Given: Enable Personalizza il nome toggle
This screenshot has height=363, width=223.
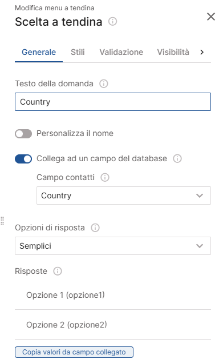Looking at the screenshot, I should (x=23, y=134).
